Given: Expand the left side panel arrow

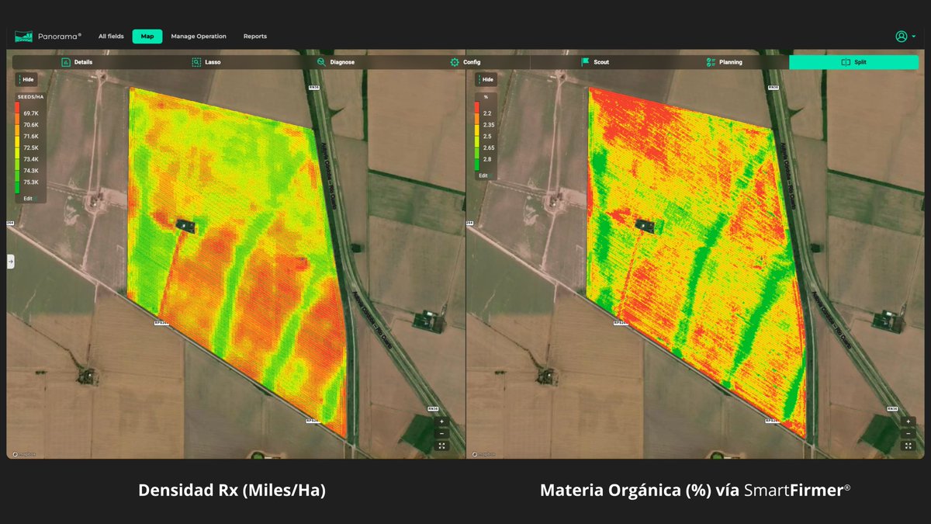Looking at the screenshot, I should pos(11,262).
